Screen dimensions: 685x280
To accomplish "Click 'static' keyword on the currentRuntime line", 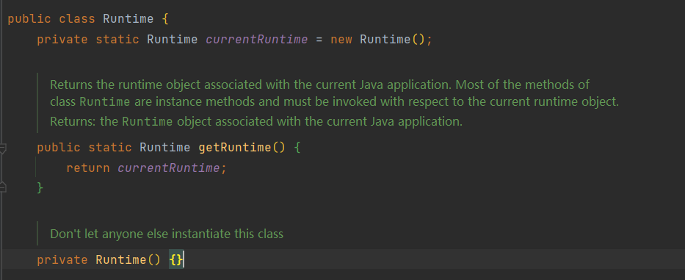I will click(x=117, y=40).
